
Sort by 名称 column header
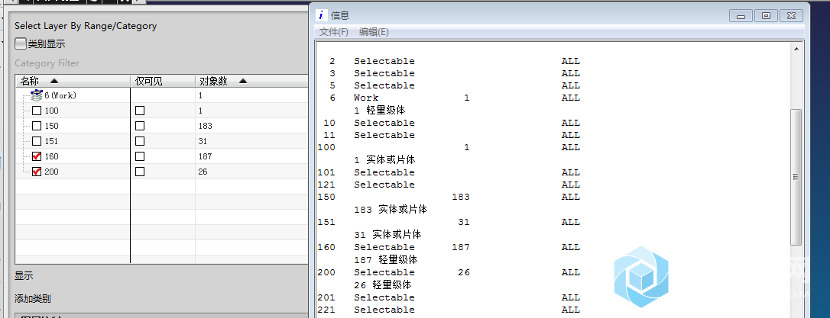(x=73, y=81)
